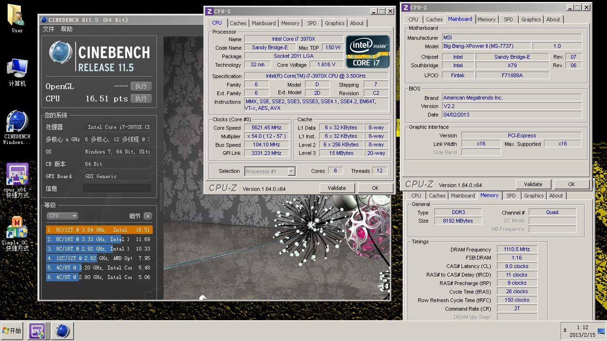The height and width of the screenshot is (341, 607).
Task: Open the Processor #1 selection dropdown
Action: point(270,171)
